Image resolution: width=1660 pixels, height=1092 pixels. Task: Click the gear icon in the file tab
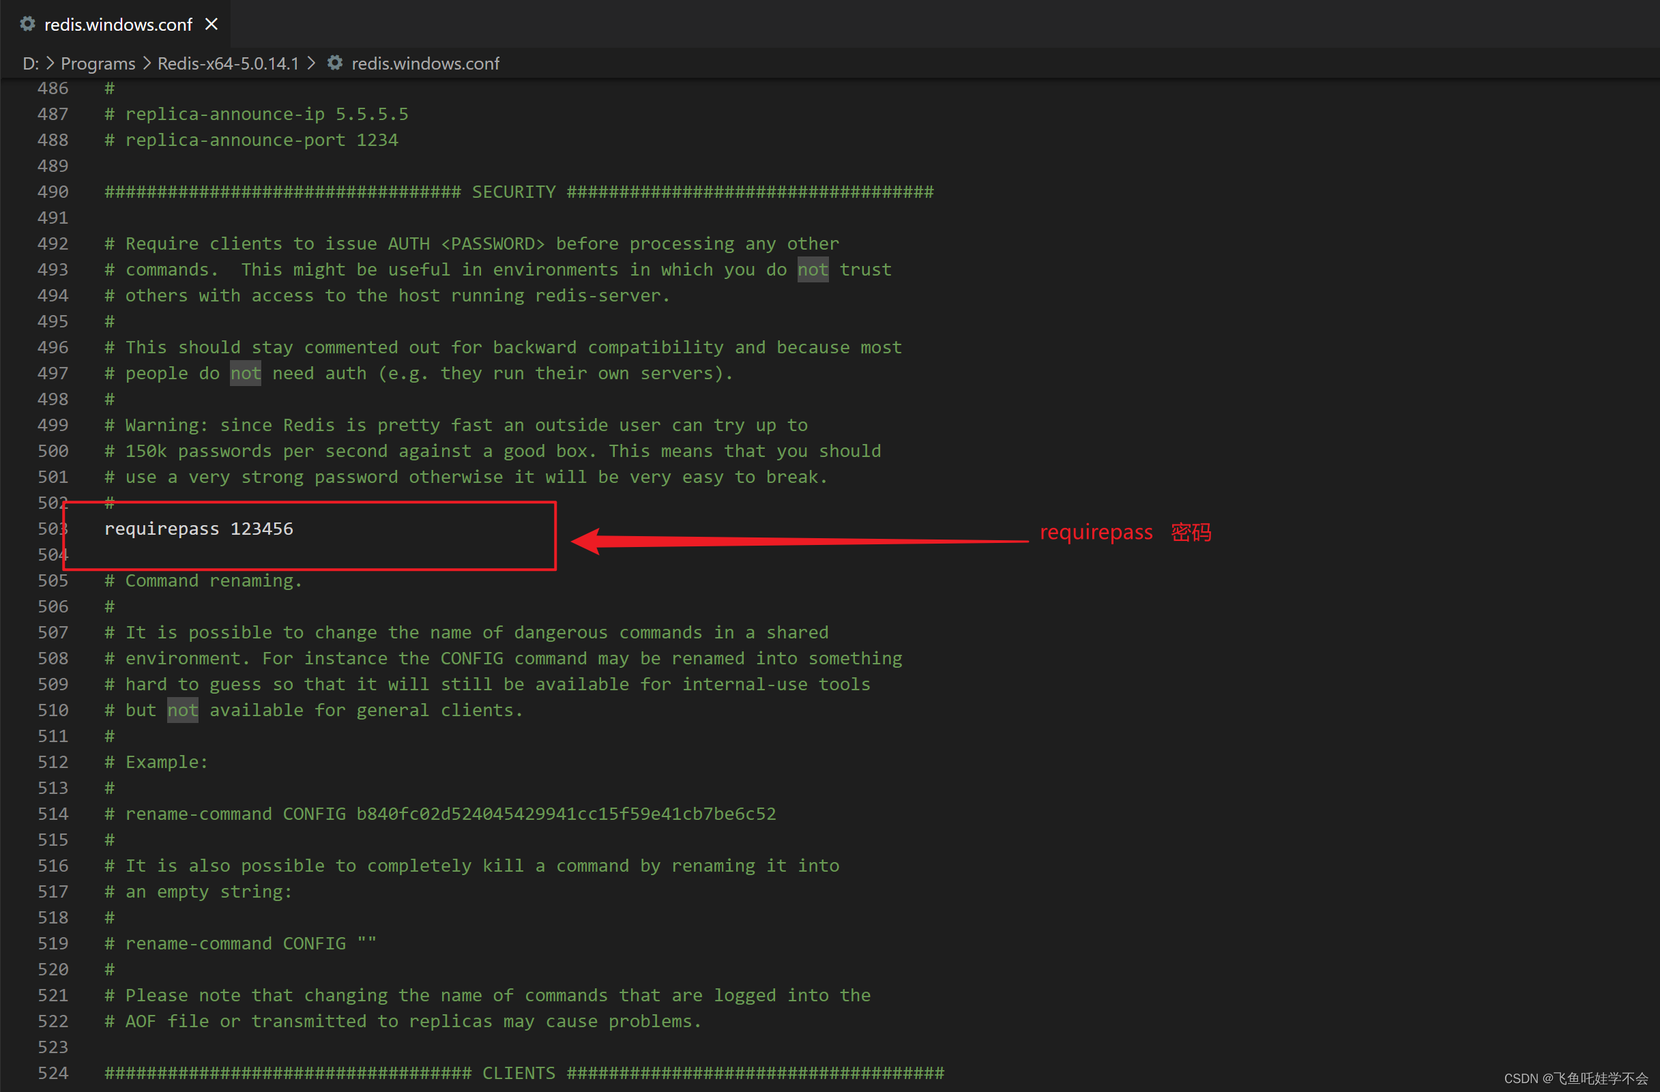click(x=27, y=25)
